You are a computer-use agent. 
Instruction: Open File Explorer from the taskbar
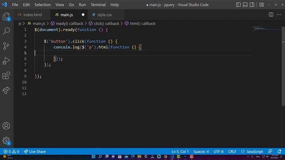pos(139,157)
